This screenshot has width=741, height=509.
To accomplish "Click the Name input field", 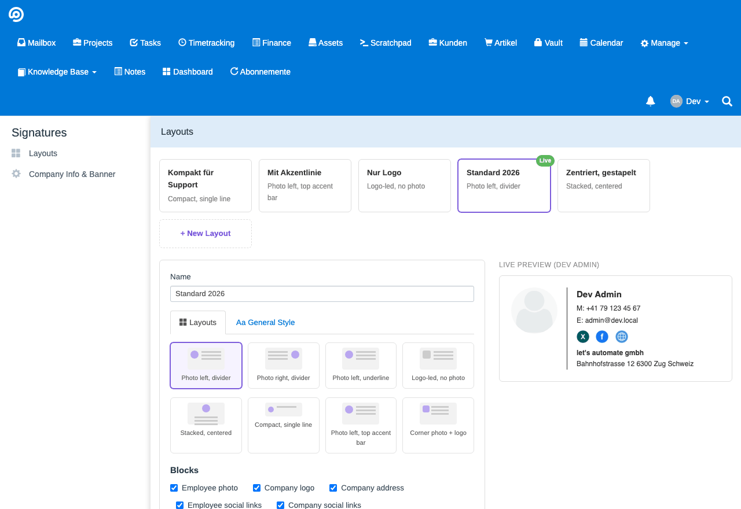I will (x=322, y=294).
